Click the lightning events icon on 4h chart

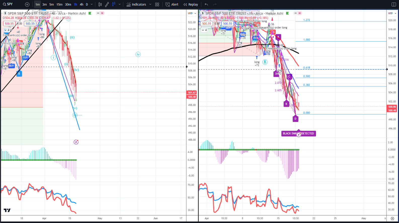[76, 142]
